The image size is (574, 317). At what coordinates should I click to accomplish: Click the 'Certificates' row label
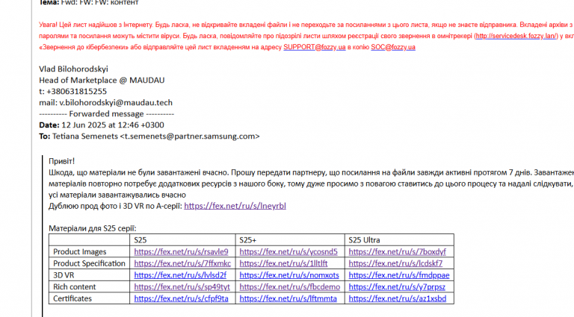point(72,298)
